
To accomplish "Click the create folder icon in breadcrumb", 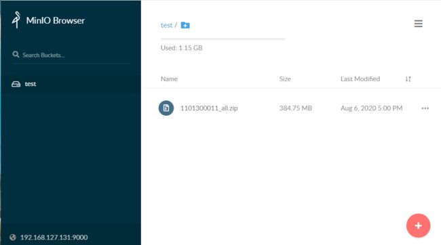I will 185,25.
